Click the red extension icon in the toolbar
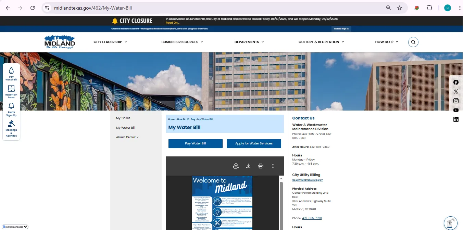Viewport: 463px width, 230px height. 417,8
